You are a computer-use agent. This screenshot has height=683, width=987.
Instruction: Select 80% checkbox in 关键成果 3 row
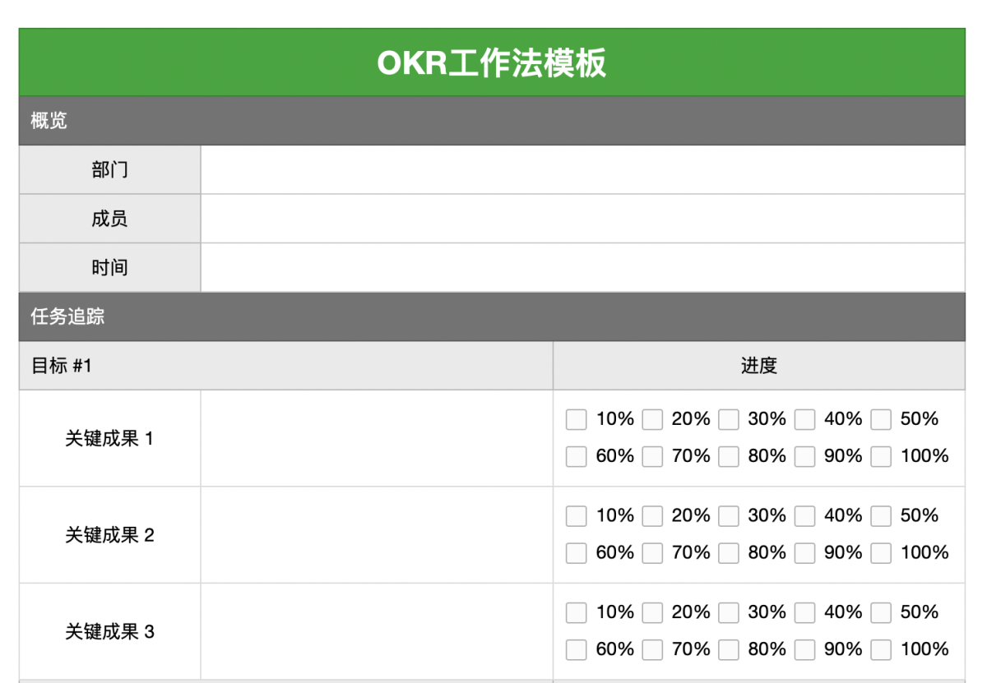click(x=729, y=650)
